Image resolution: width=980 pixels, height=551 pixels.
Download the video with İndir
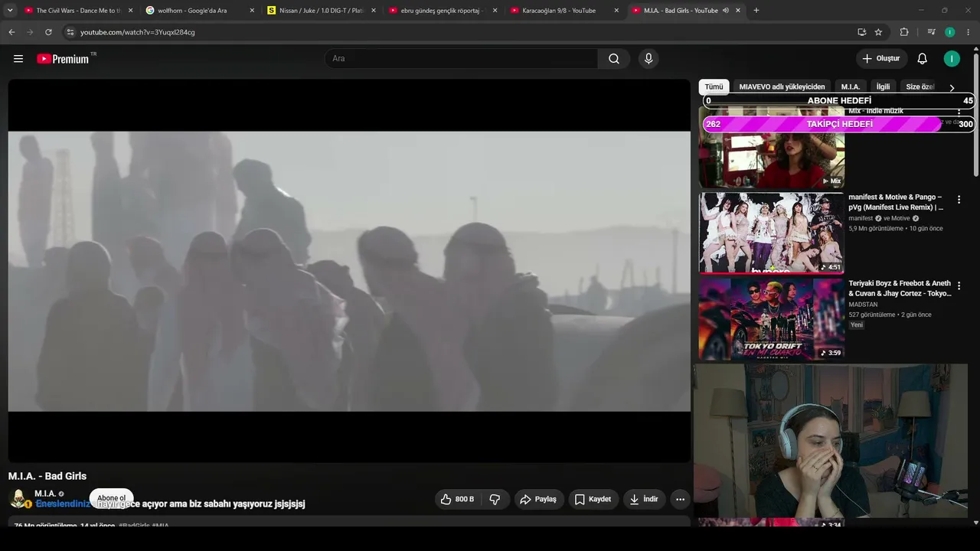tap(644, 499)
